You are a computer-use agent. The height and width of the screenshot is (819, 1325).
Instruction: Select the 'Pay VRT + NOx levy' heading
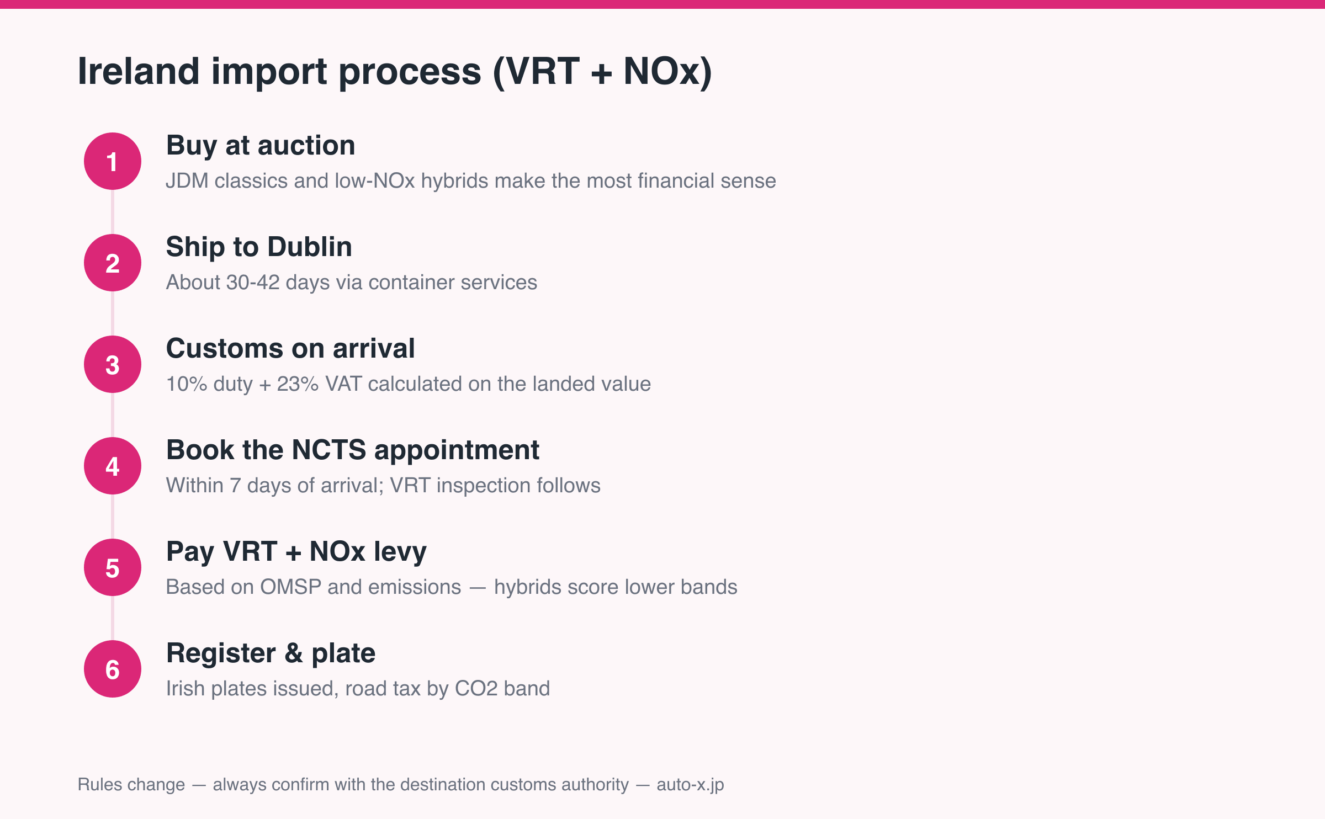[x=296, y=552]
